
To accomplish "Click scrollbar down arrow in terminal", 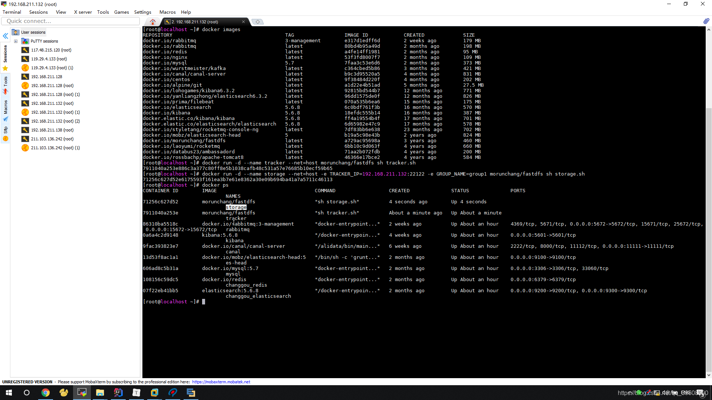I will pyautogui.click(x=709, y=375).
